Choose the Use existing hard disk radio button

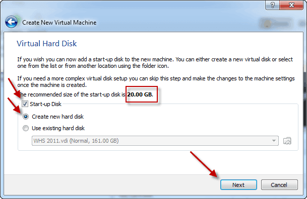26,128
